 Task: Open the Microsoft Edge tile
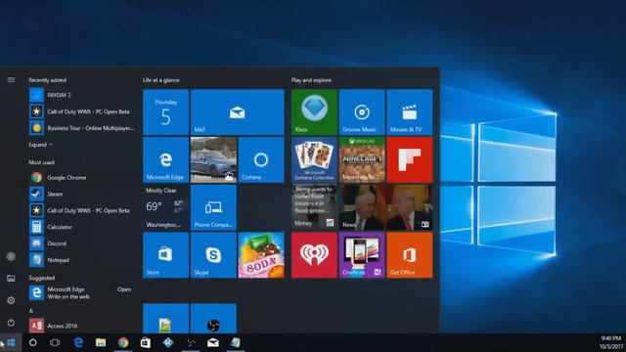tap(165, 159)
